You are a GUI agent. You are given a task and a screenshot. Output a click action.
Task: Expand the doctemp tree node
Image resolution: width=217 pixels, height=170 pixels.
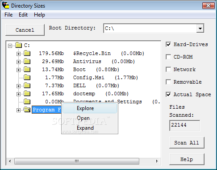[18, 94]
